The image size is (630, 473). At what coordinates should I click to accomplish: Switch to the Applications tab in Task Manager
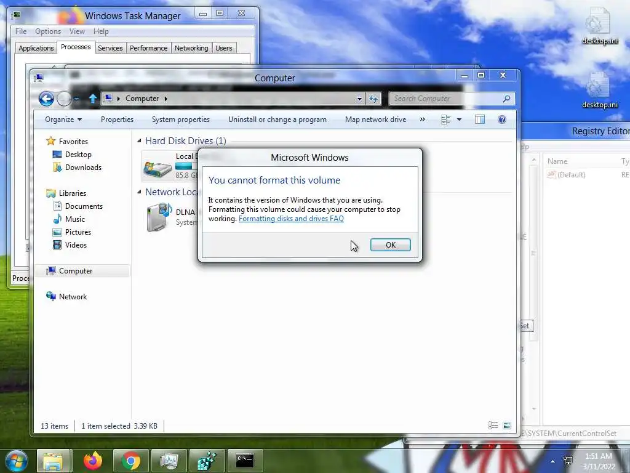(36, 48)
